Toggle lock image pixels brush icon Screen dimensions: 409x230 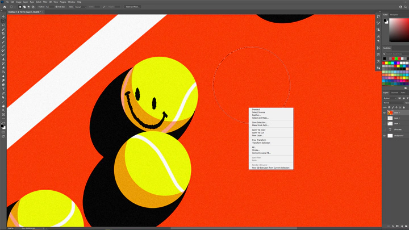point(393,107)
